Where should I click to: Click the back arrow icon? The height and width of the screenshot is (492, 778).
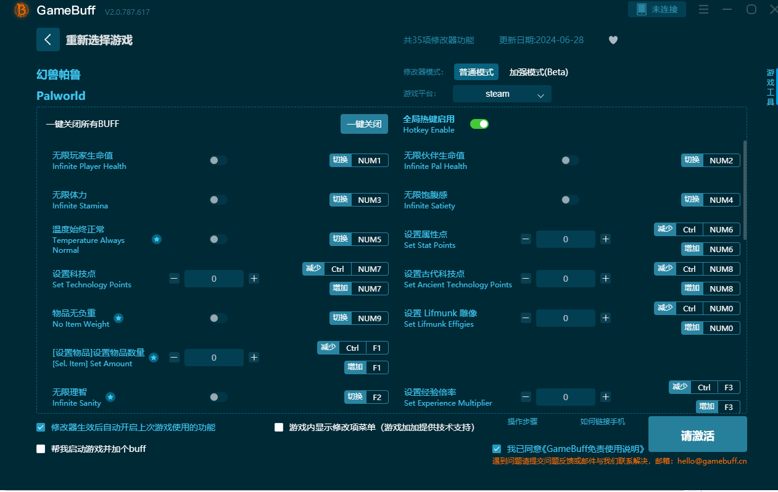click(48, 39)
